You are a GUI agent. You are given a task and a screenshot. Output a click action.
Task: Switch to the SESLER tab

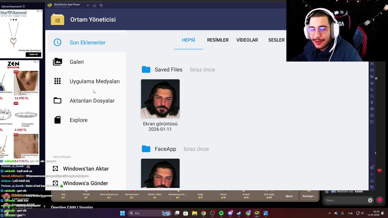tap(276, 40)
